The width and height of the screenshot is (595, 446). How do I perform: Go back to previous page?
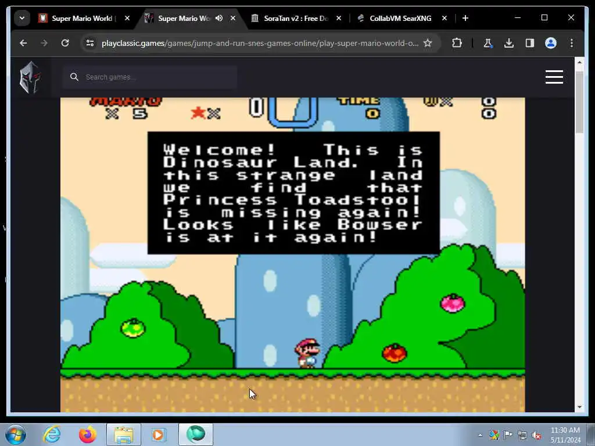coord(23,43)
